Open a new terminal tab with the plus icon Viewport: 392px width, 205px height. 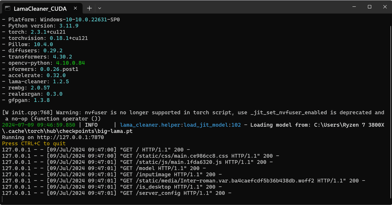coord(89,8)
